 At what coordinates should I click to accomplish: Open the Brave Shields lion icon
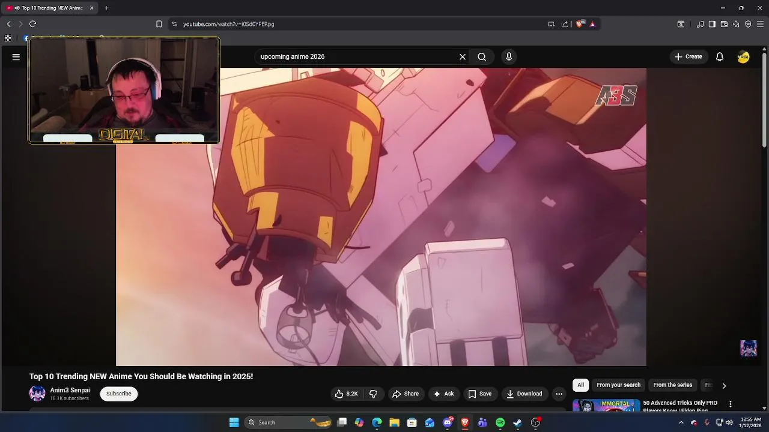pyautogui.click(x=579, y=24)
